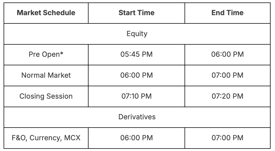Click the asterisk after Pre Open
Viewport: 275px width, 151px height.
62,53
